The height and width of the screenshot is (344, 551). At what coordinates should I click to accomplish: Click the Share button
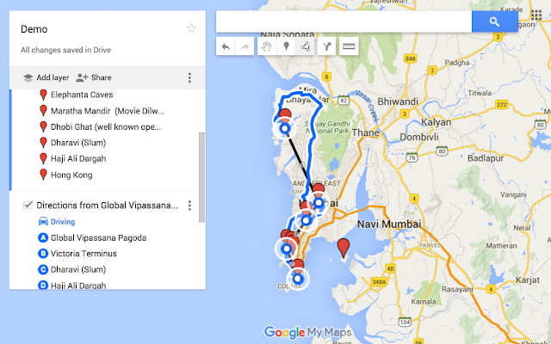click(94, 77)
